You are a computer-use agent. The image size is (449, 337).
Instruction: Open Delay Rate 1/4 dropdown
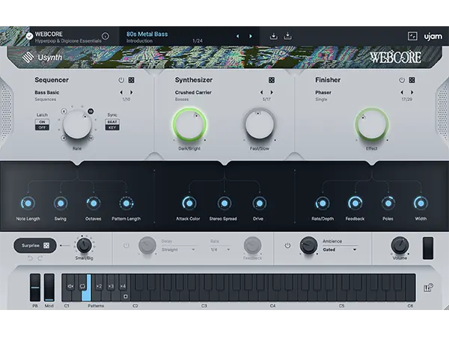[220, 249]
